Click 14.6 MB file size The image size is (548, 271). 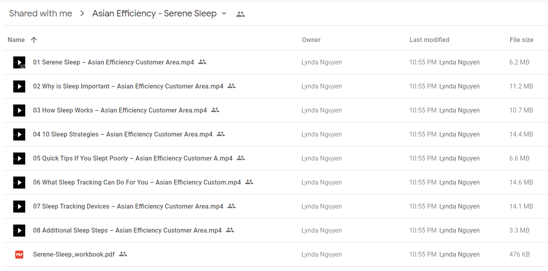tap(521, 182)
